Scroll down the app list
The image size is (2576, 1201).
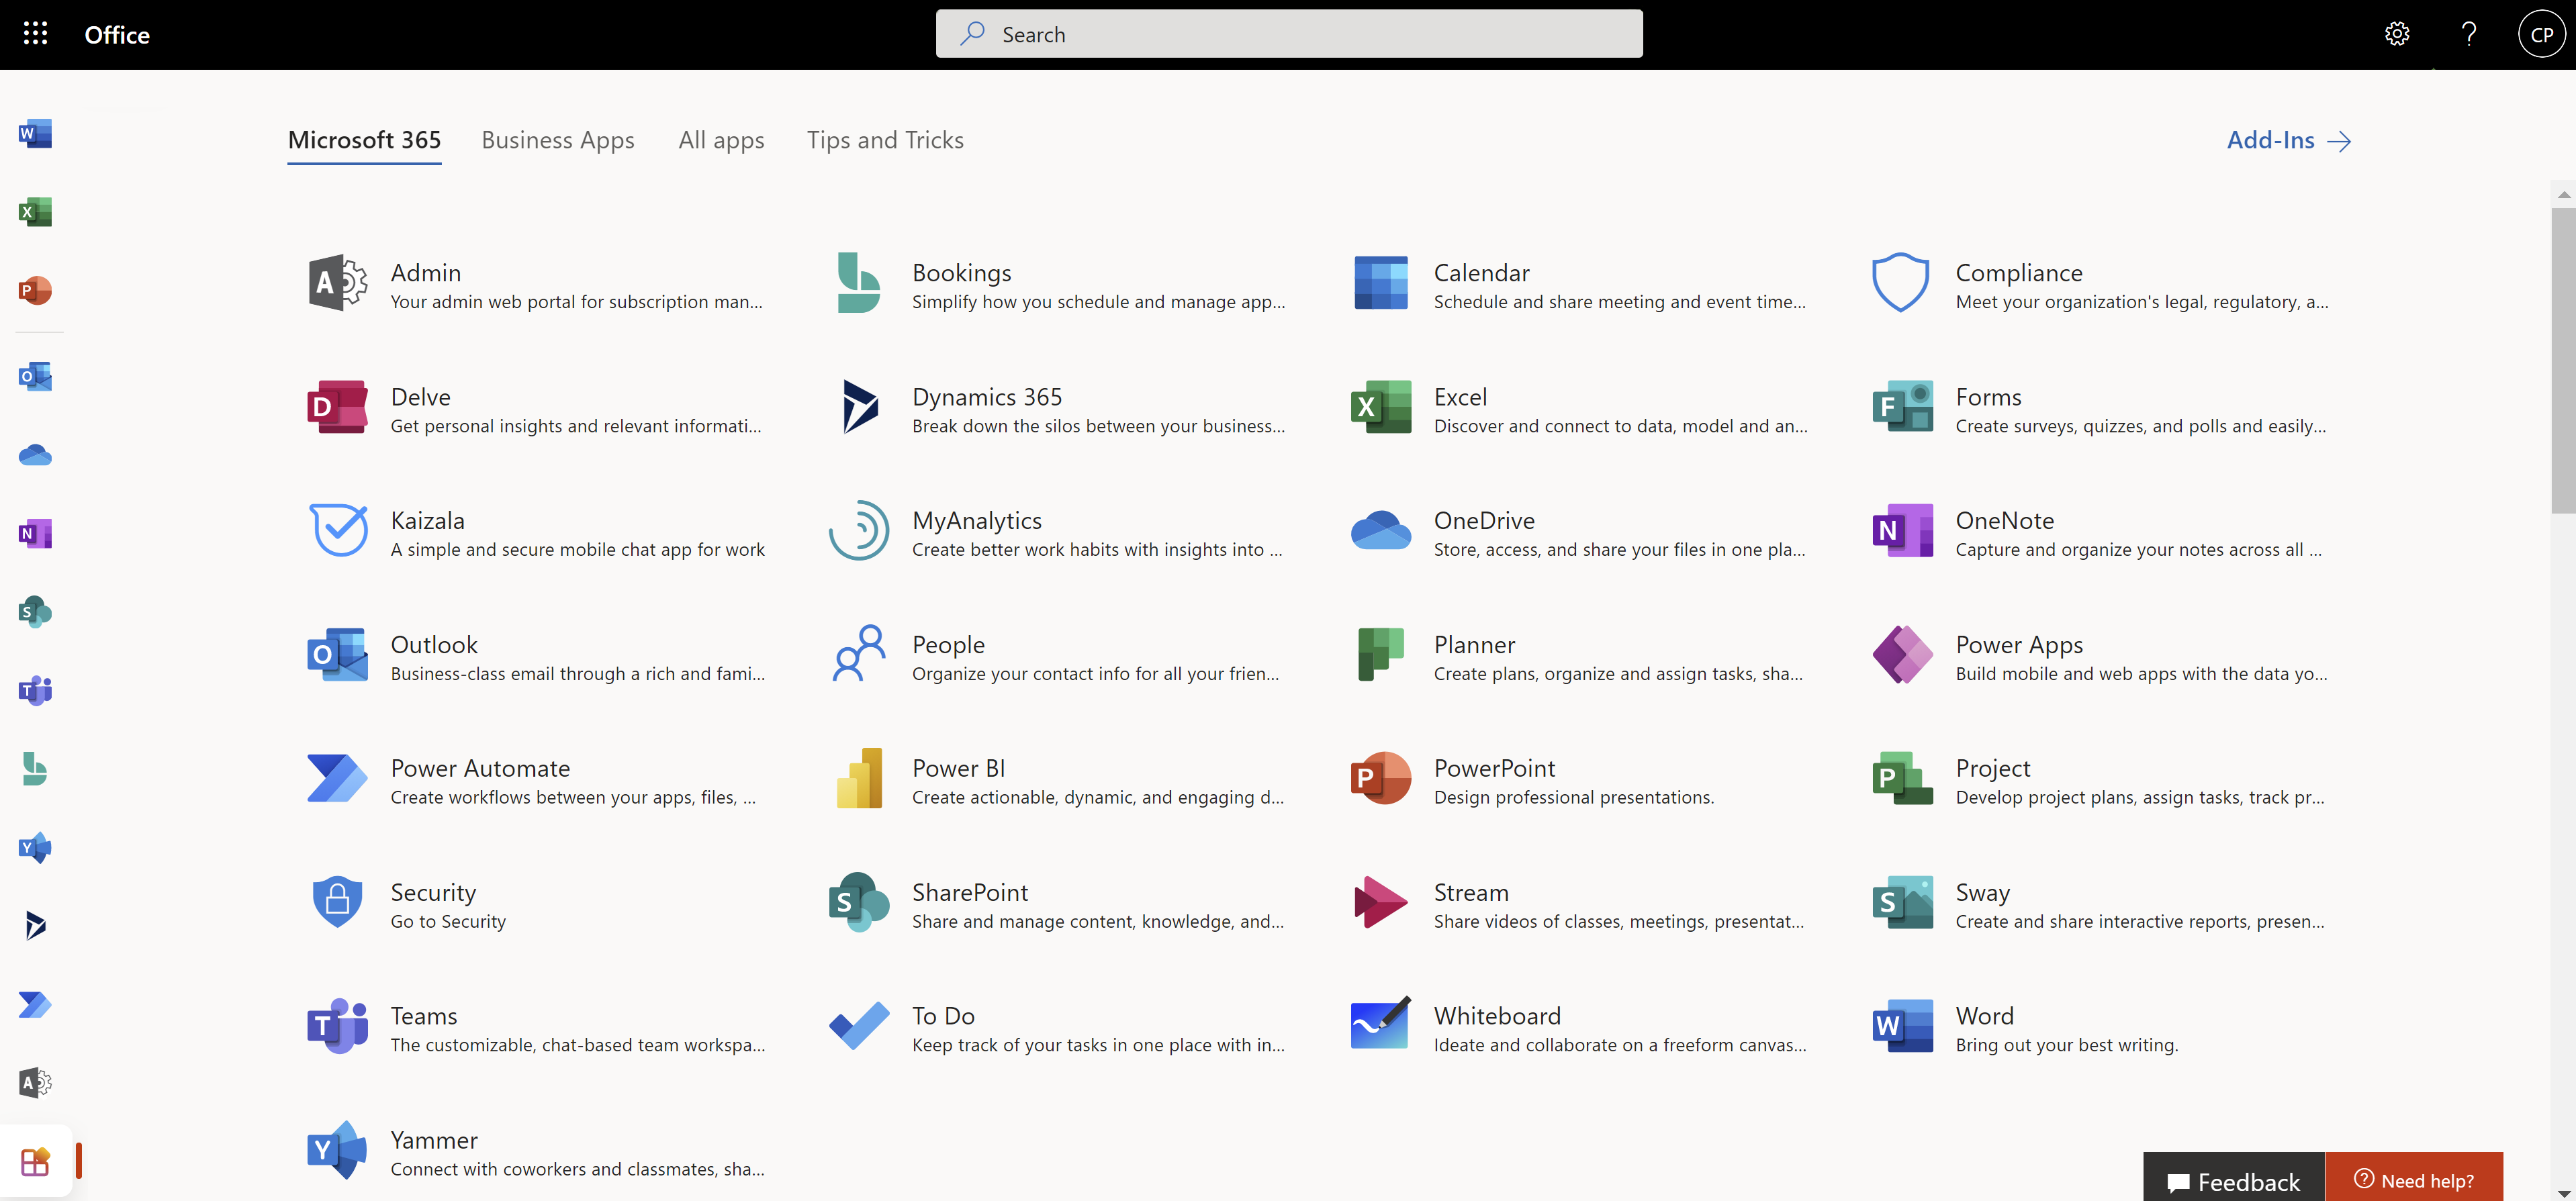pyautogui.click(x=2557, y=1190)
